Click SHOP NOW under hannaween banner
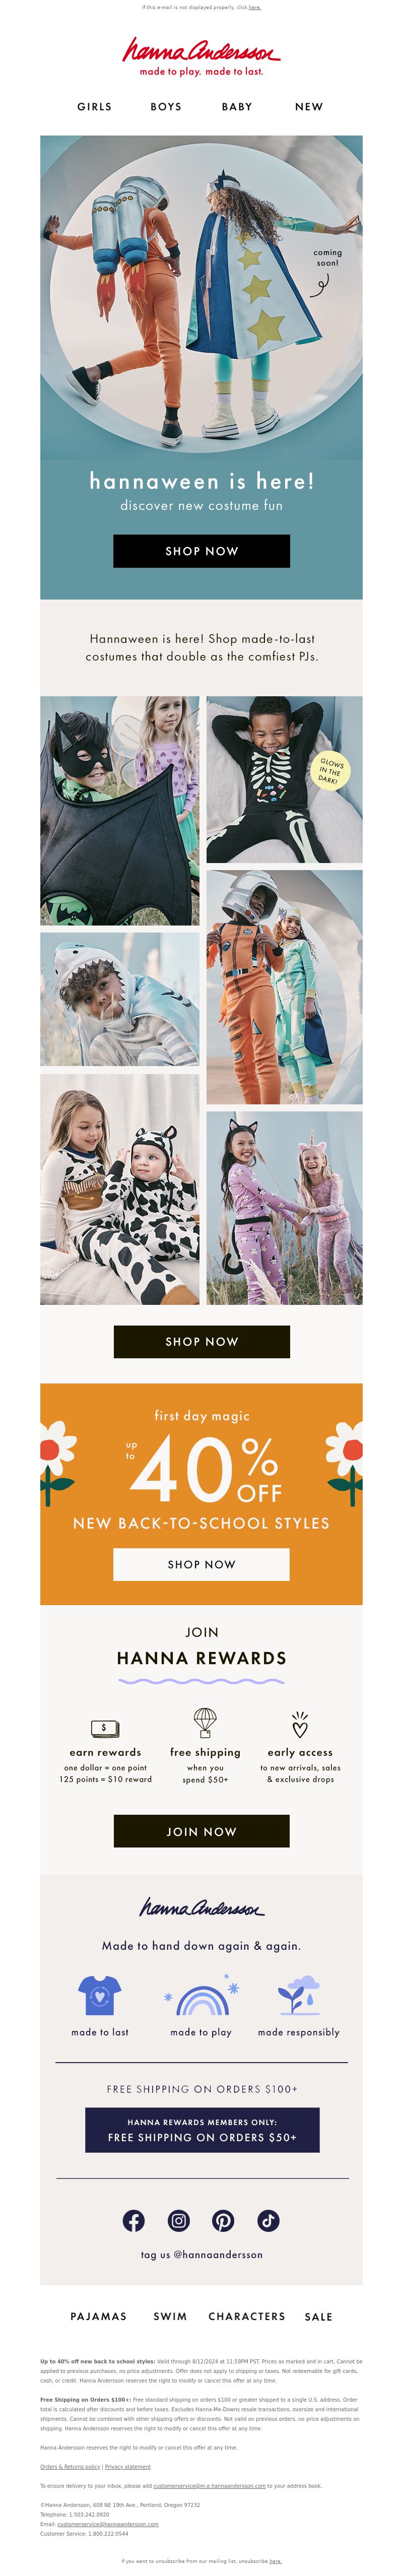 tap(202, 551)
